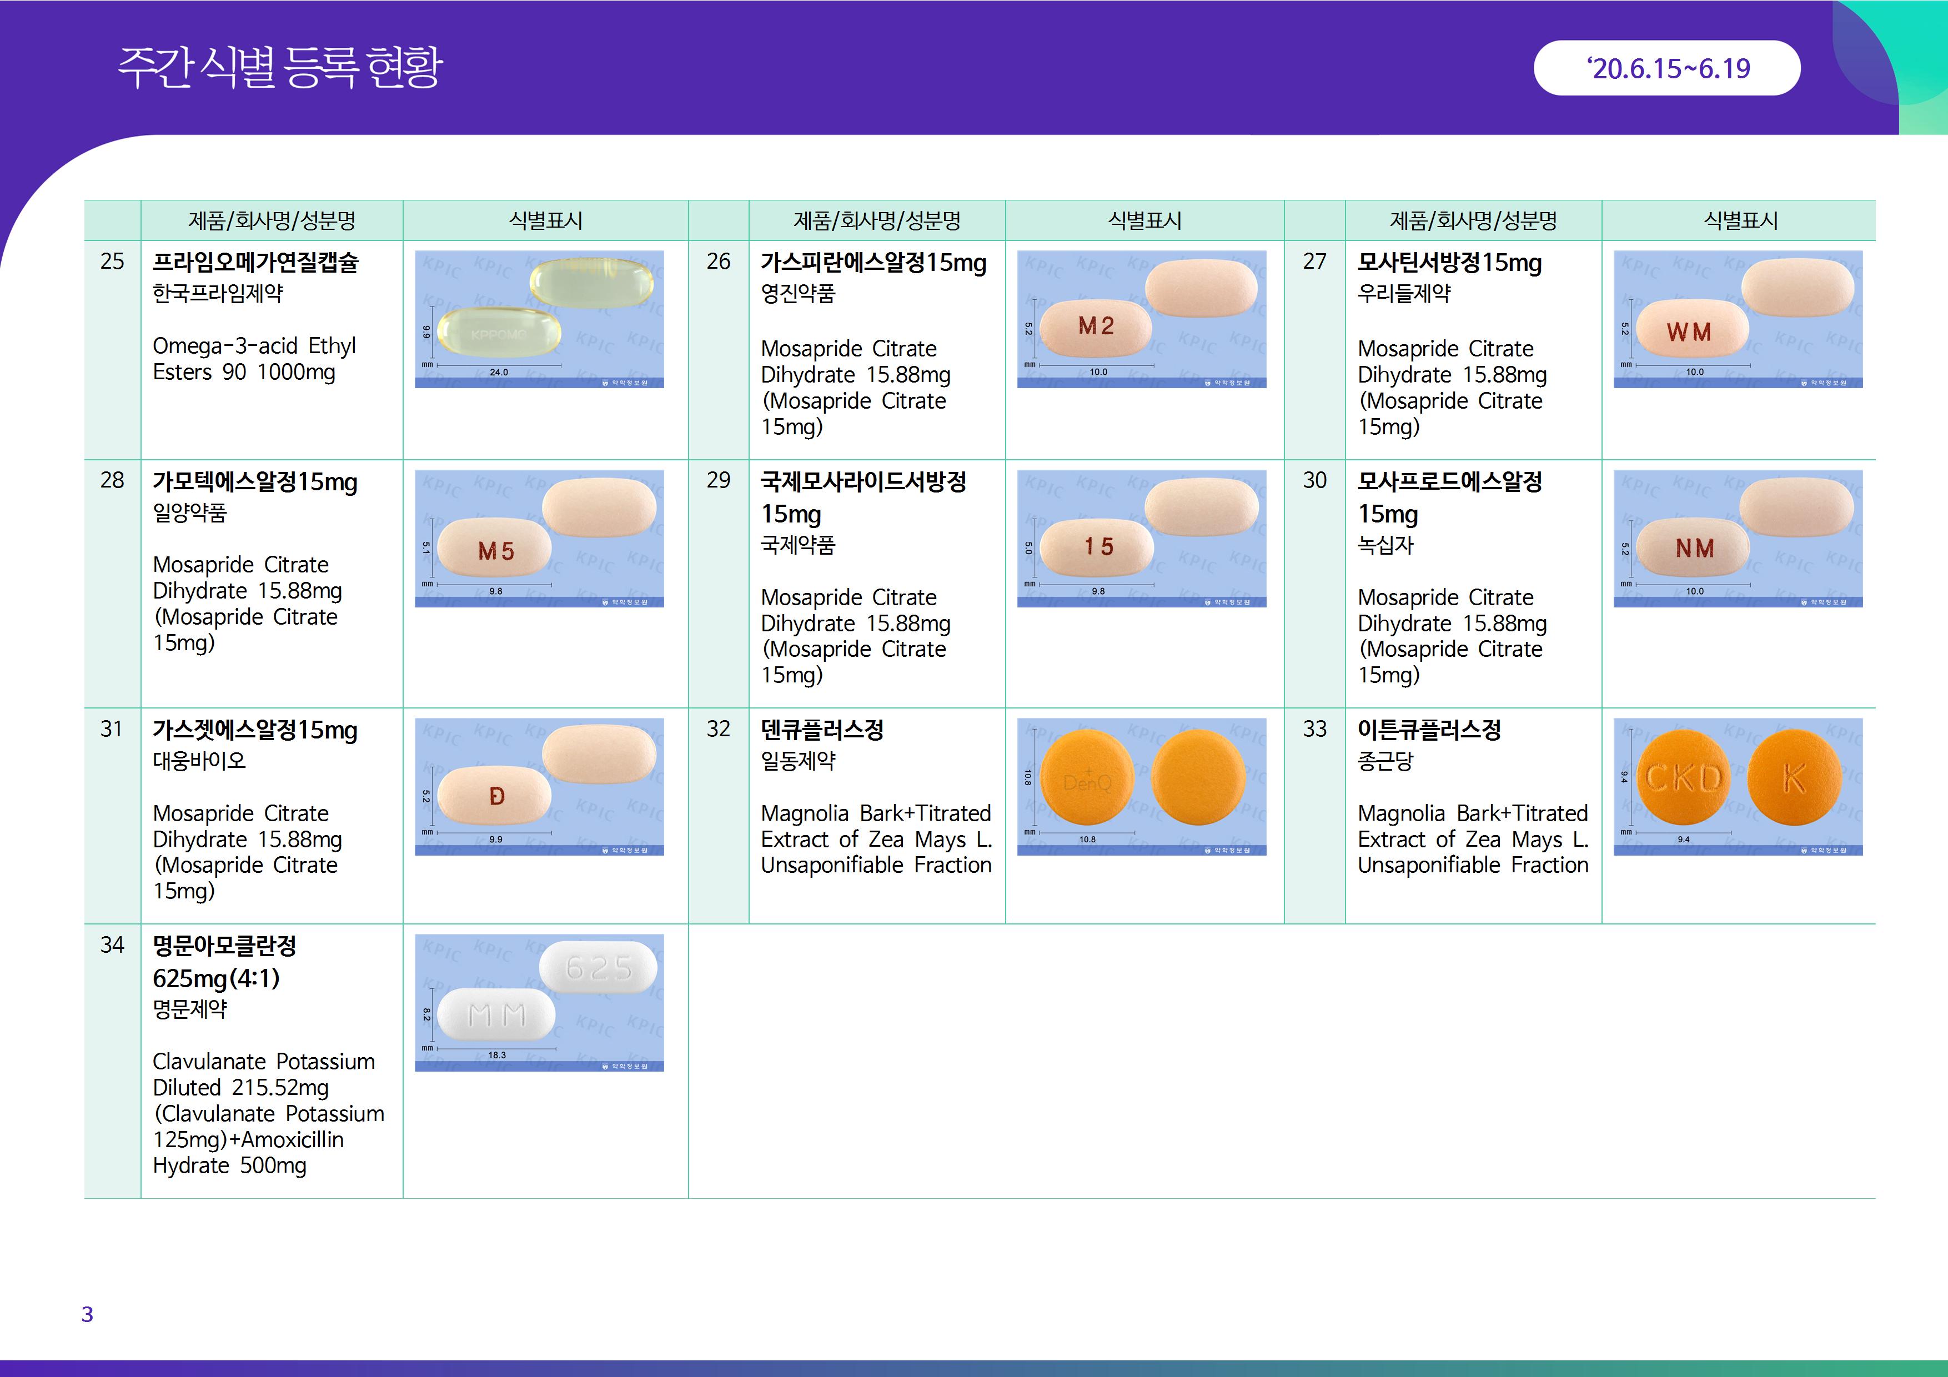Click the pill image marked NM
The height and width of the screenshot is (1377, 1948).
coord(1738,538)
